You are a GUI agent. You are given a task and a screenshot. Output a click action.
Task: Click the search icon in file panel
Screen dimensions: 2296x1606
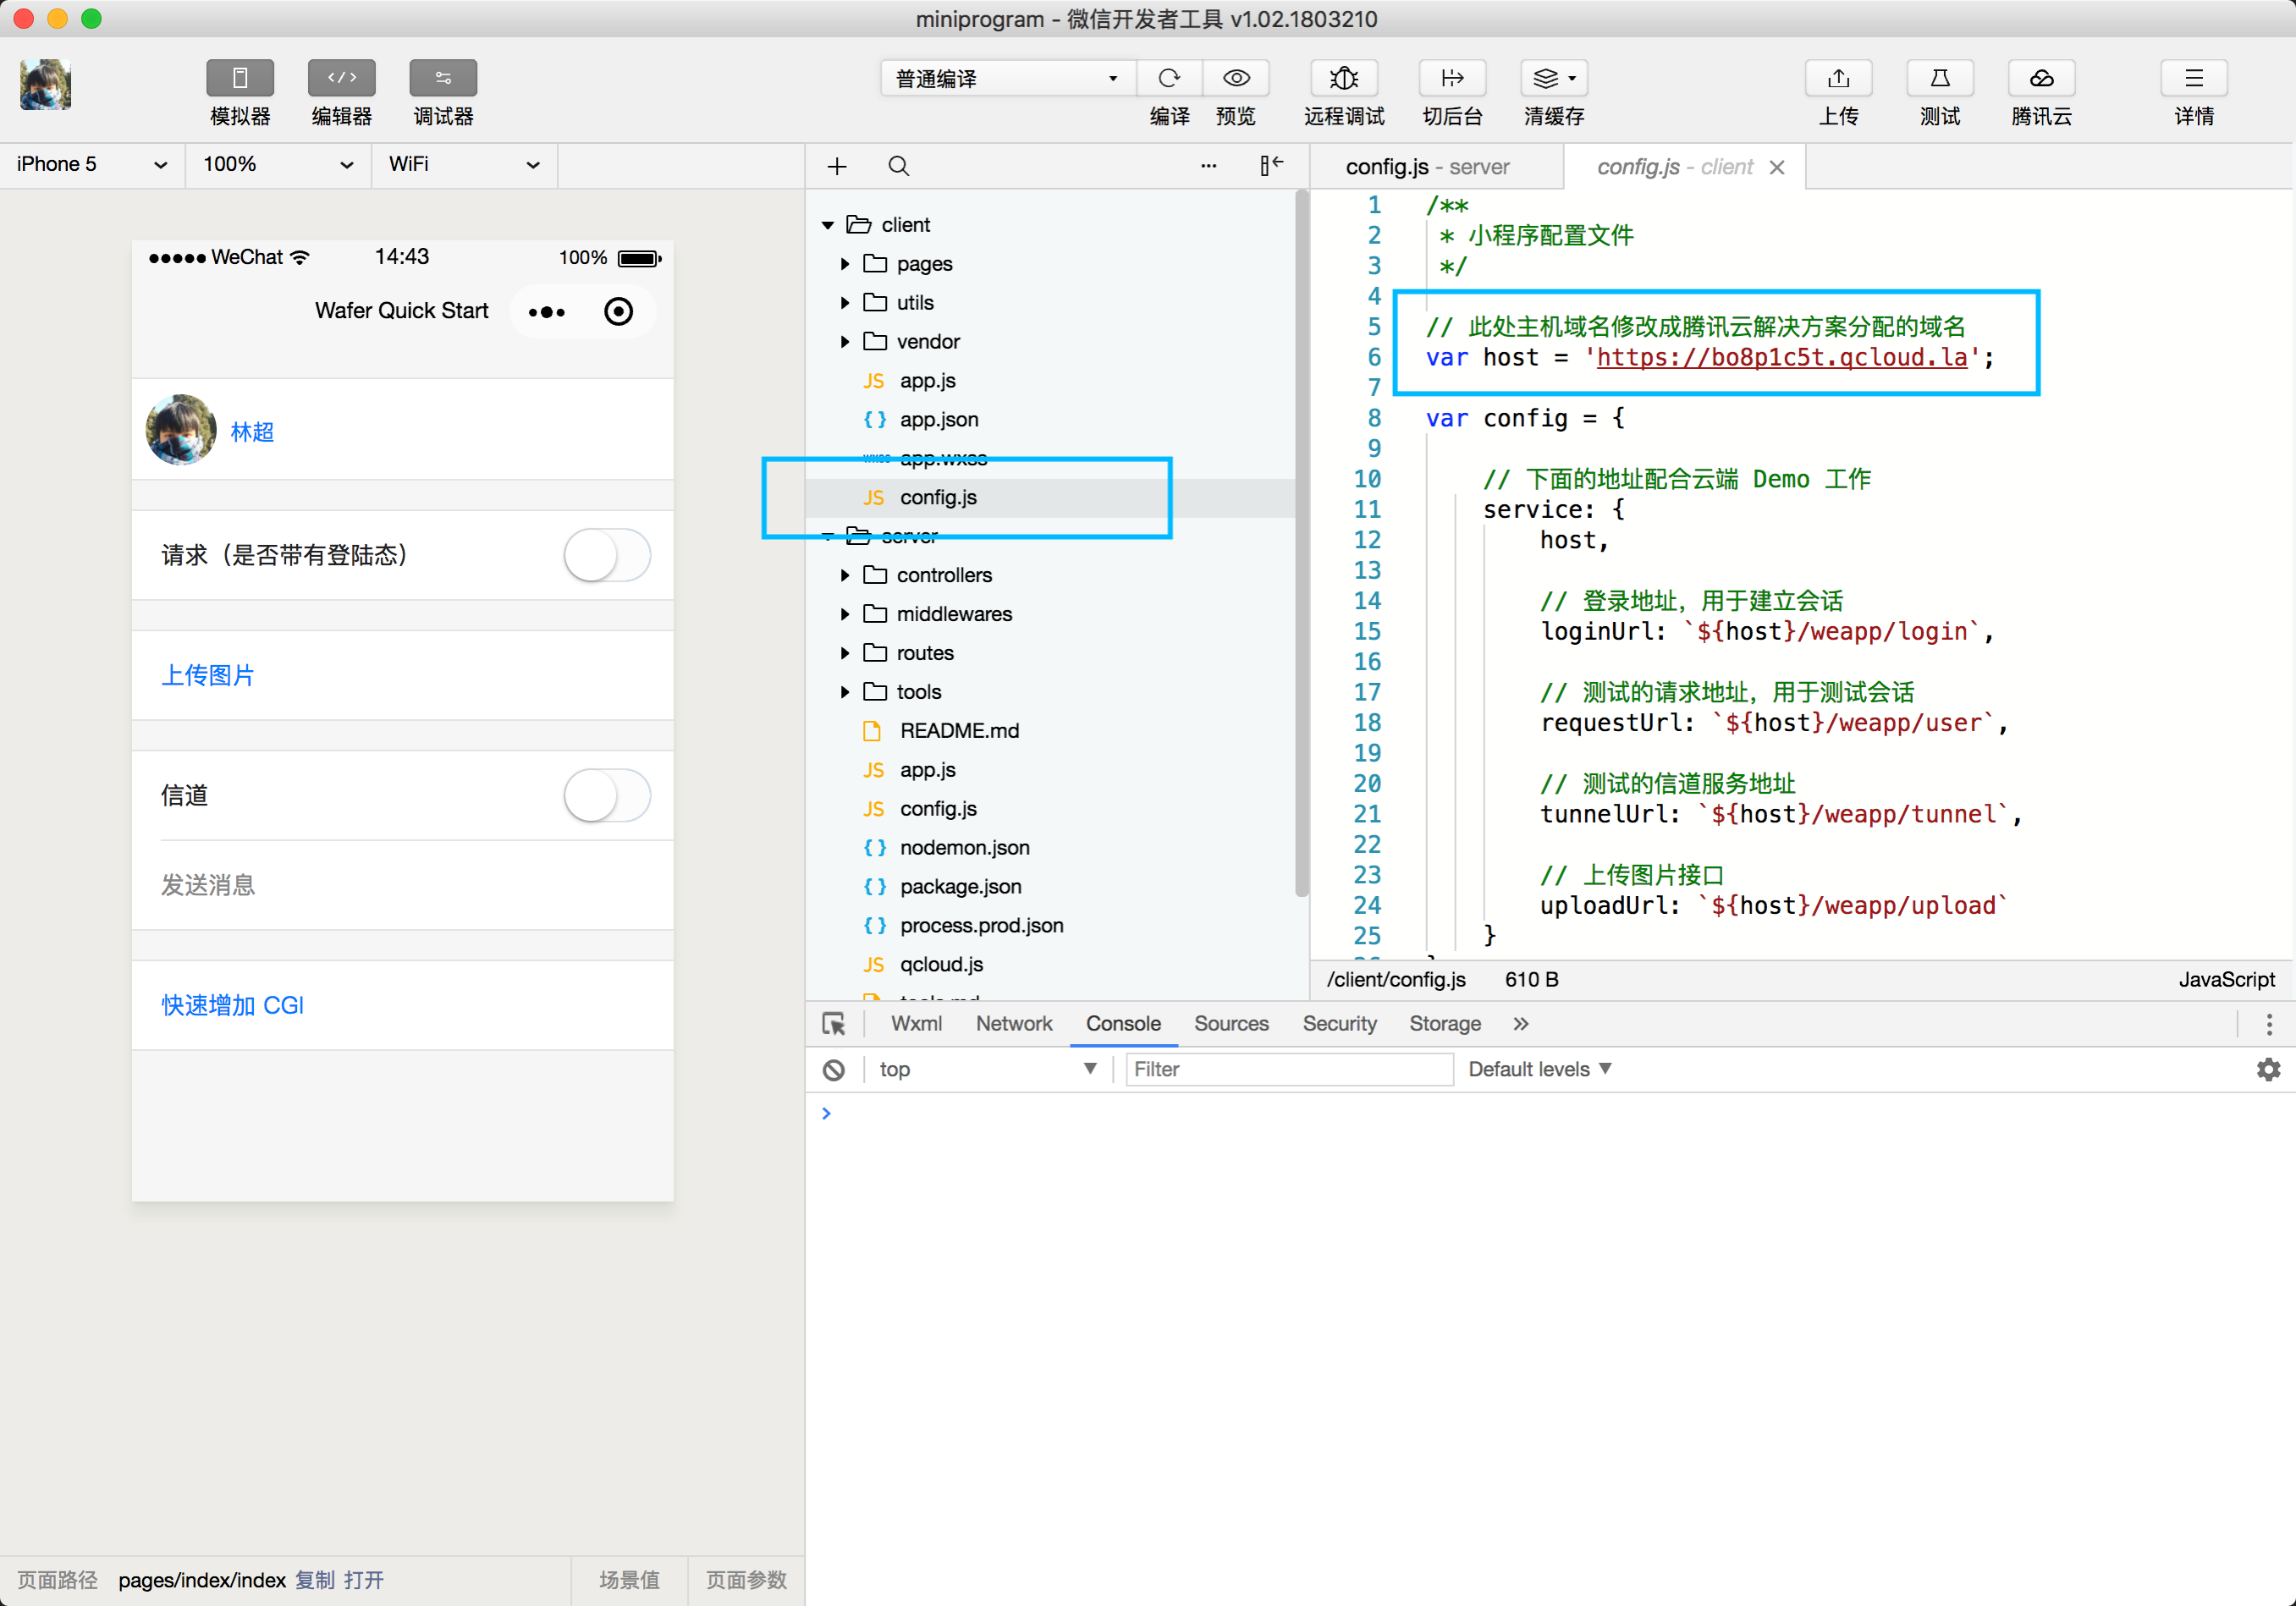point(898,166)
